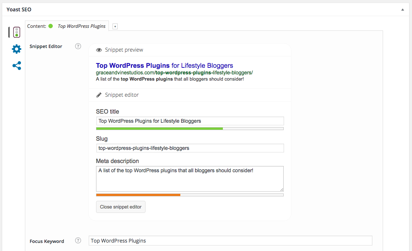The image size is (412, 251).
Task: Click the eye icon beside Snippet preview
Action: pos(99,50)
